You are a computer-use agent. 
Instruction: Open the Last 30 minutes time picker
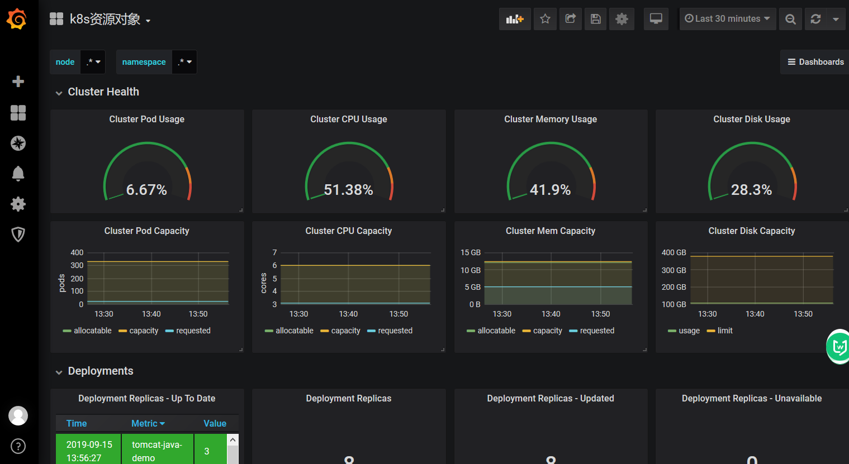coord(728,19)
